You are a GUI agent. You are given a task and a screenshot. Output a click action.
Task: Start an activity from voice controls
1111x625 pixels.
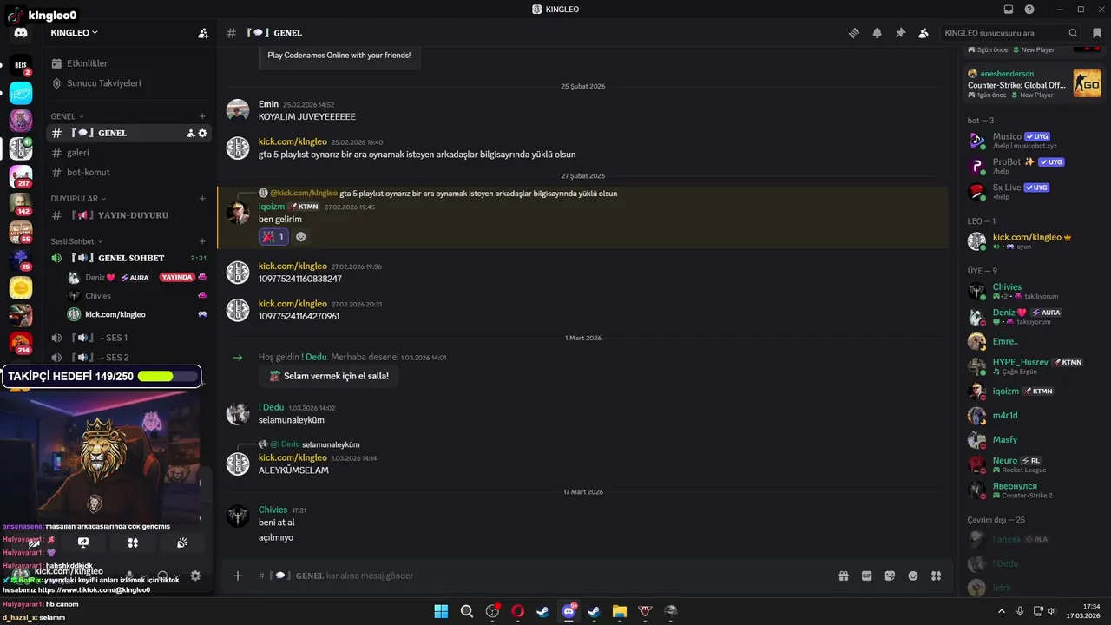tap(133, 543)
